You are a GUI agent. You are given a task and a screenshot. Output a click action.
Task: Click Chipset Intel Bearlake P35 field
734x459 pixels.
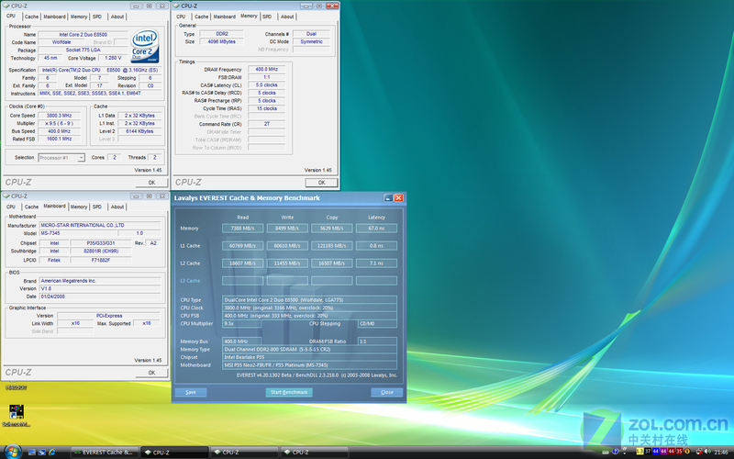tap(309, 357)
